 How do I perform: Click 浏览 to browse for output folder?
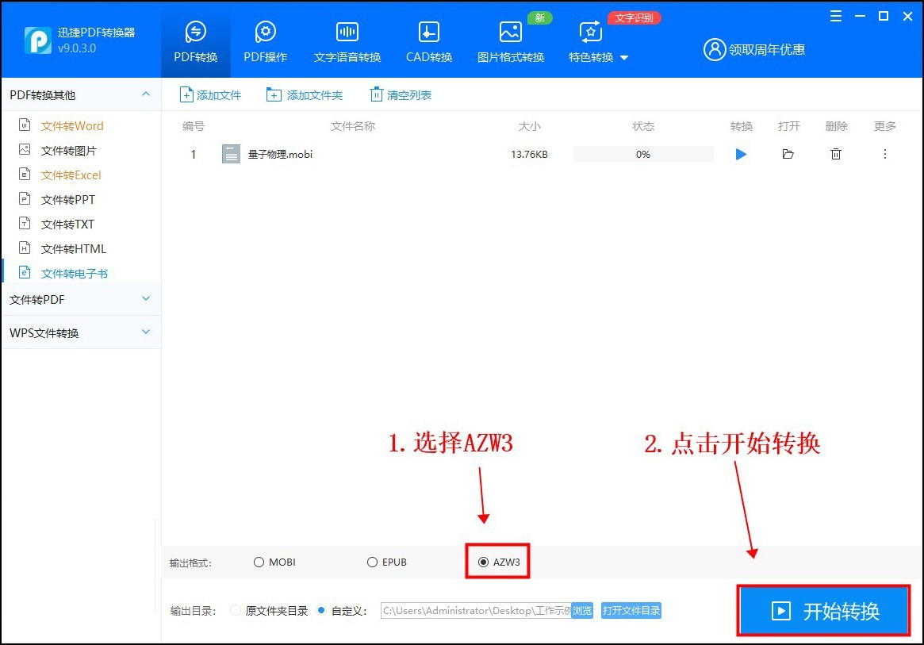click(581, 610)
